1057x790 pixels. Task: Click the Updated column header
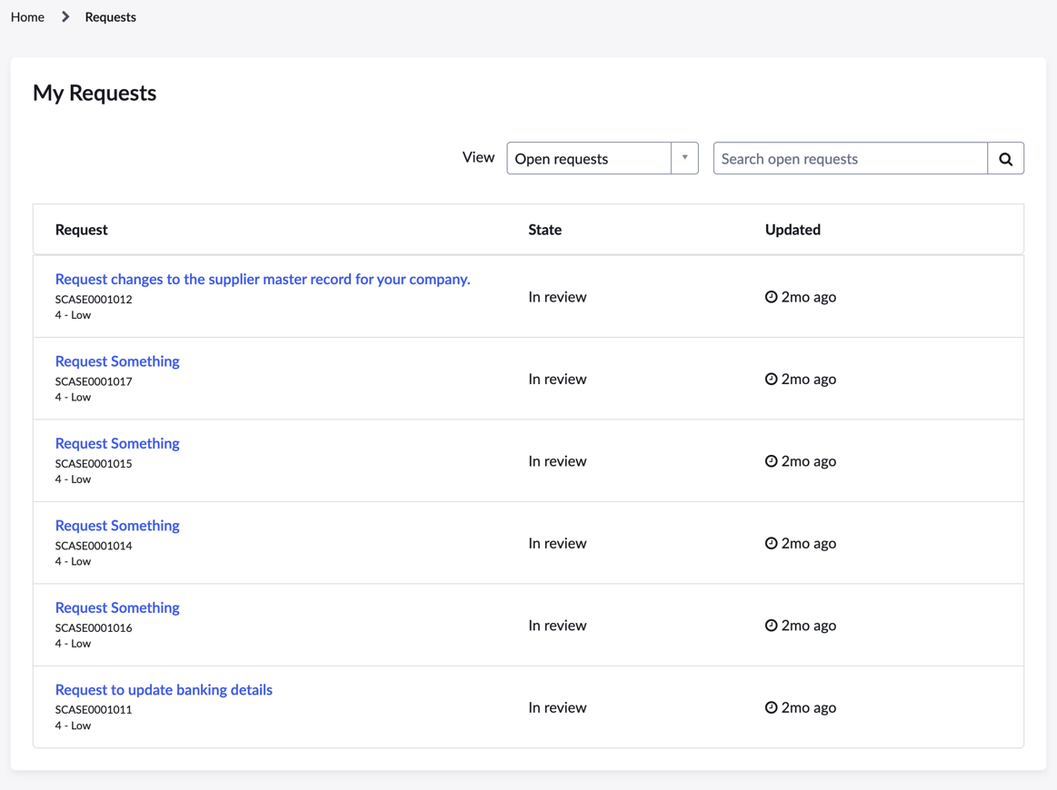pyautogui.click(x=793, y=230)
